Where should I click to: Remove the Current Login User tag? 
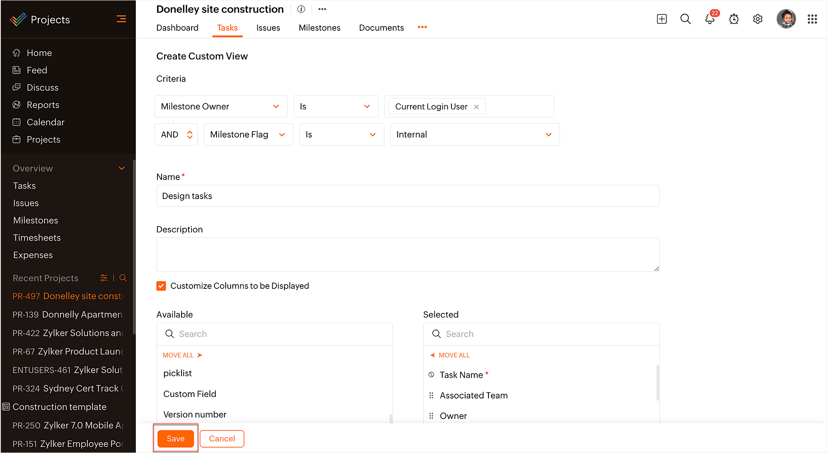(476, 107)
